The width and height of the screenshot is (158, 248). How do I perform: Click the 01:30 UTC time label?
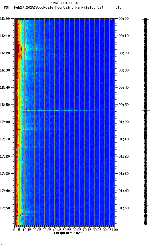(124, 174)
